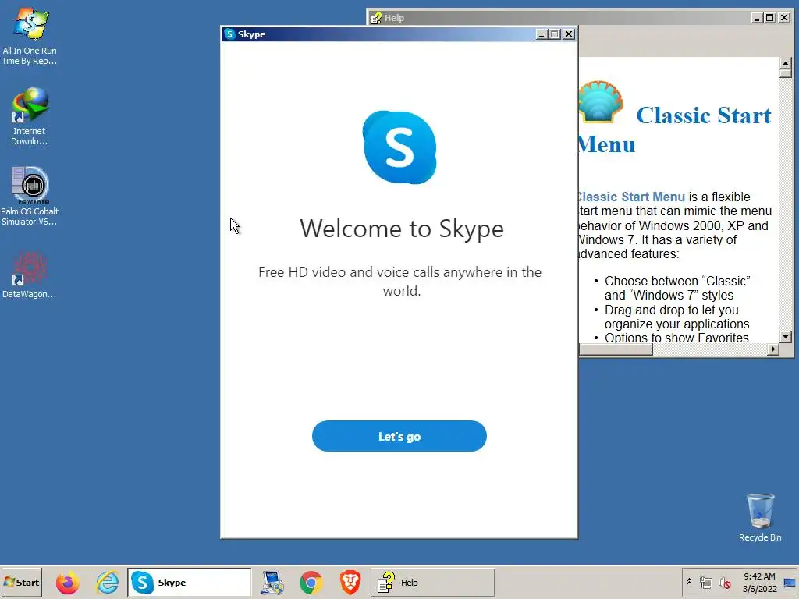This screenshot has height=599, width=799.
Task: Click the Help window horizontal scrollbar thumb
Action: (x=616, y=349)
